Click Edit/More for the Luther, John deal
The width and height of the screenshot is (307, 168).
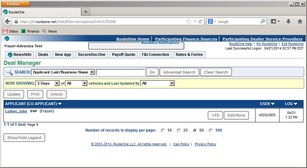point(236,115)
